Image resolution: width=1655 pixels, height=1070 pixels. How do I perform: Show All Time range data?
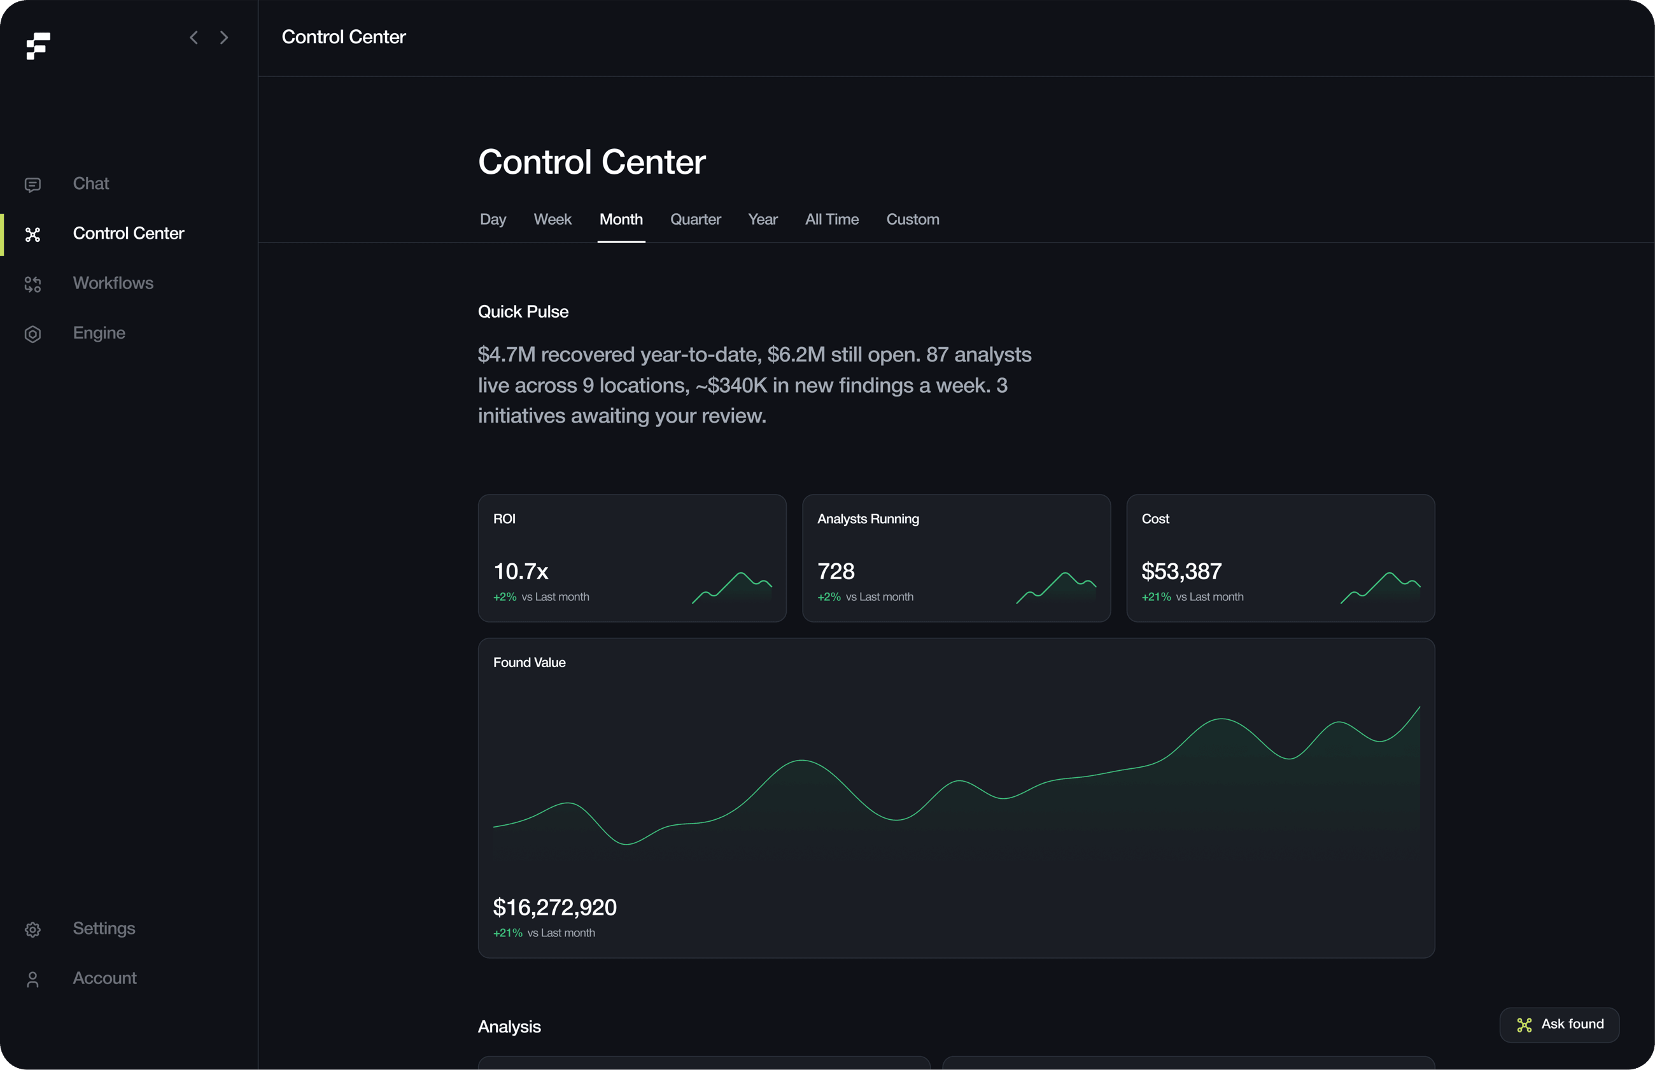pos(832,220)
